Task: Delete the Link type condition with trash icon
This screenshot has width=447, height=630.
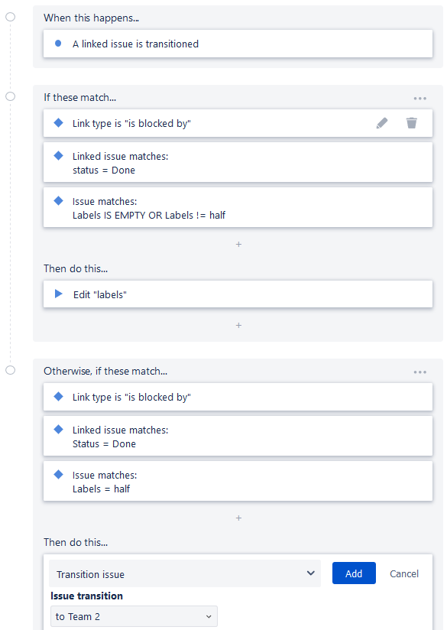Action: click(412, 123)
